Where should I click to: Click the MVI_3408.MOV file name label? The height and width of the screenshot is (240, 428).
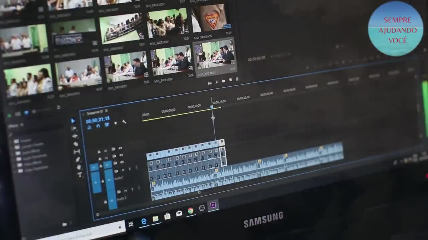203,37
